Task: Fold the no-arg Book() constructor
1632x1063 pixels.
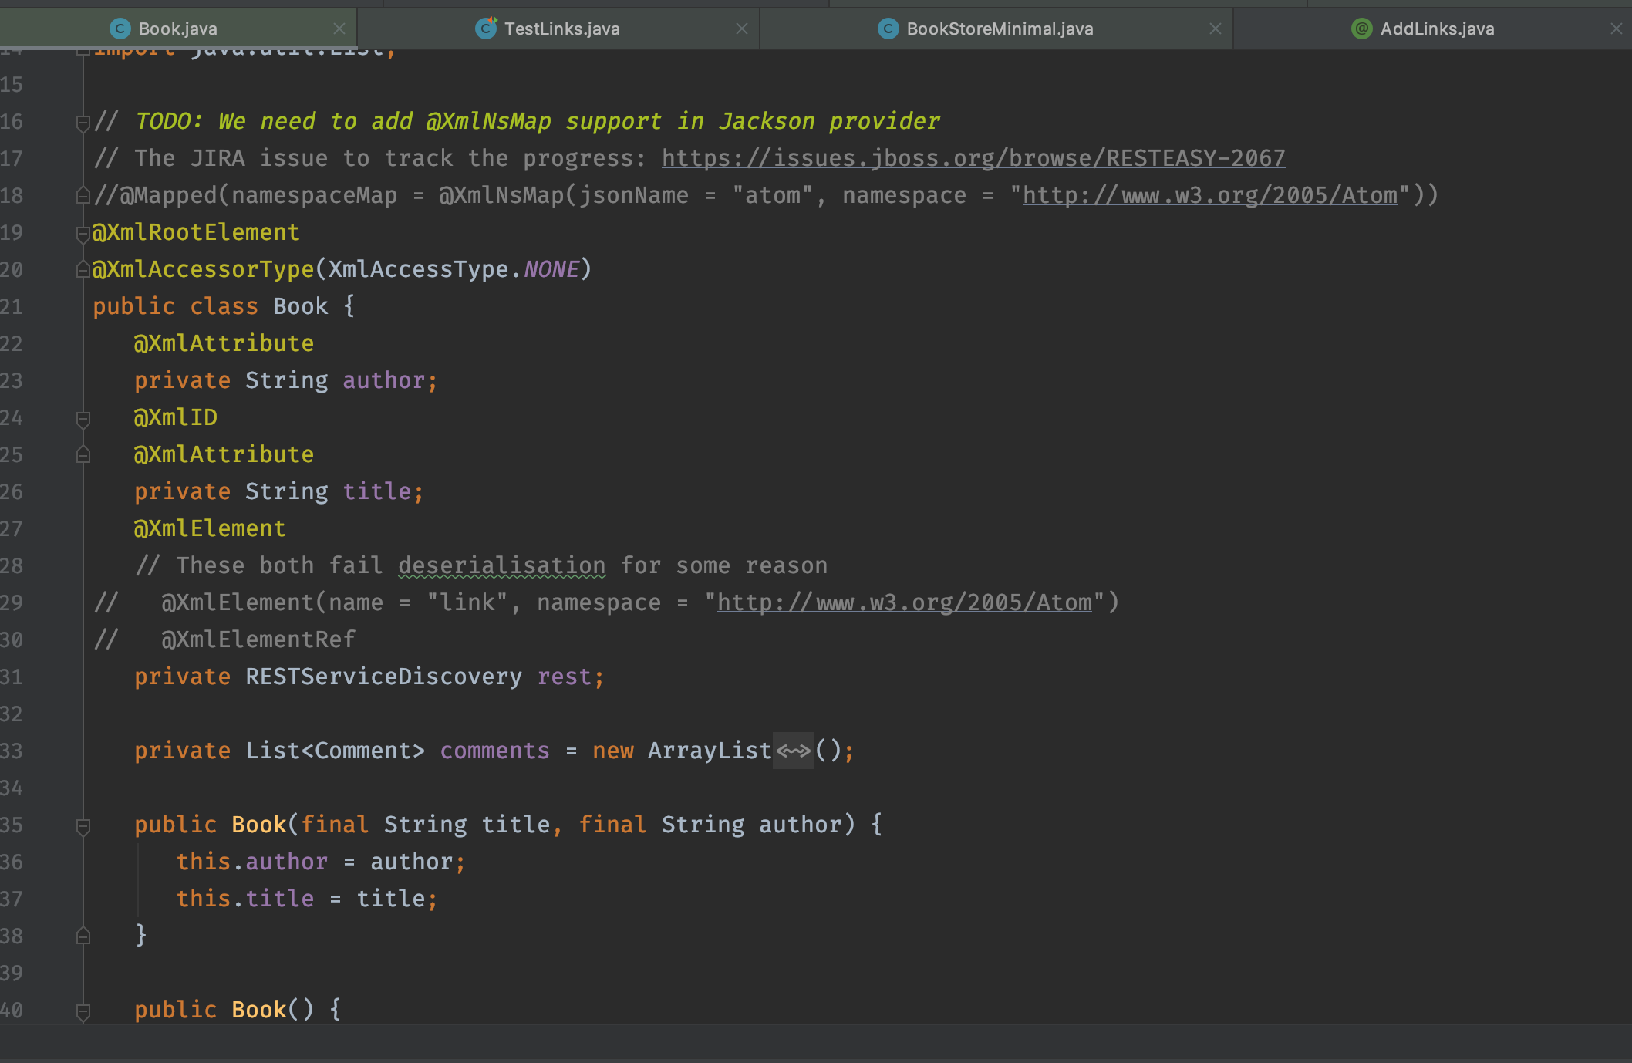Action: pyautogui.click(x=83, y=1011)
